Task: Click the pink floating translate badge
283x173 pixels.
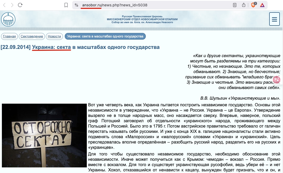Action: coord(276,80)
